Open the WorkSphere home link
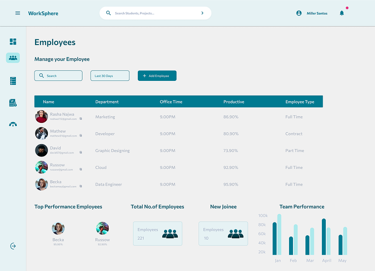The height and width of the screenshot is (271, 375). (43, 13)
